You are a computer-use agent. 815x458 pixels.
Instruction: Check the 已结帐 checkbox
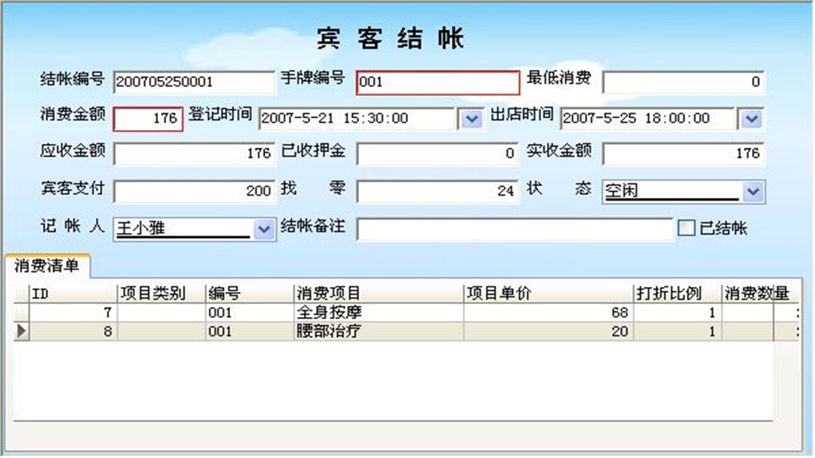point(687,228)
